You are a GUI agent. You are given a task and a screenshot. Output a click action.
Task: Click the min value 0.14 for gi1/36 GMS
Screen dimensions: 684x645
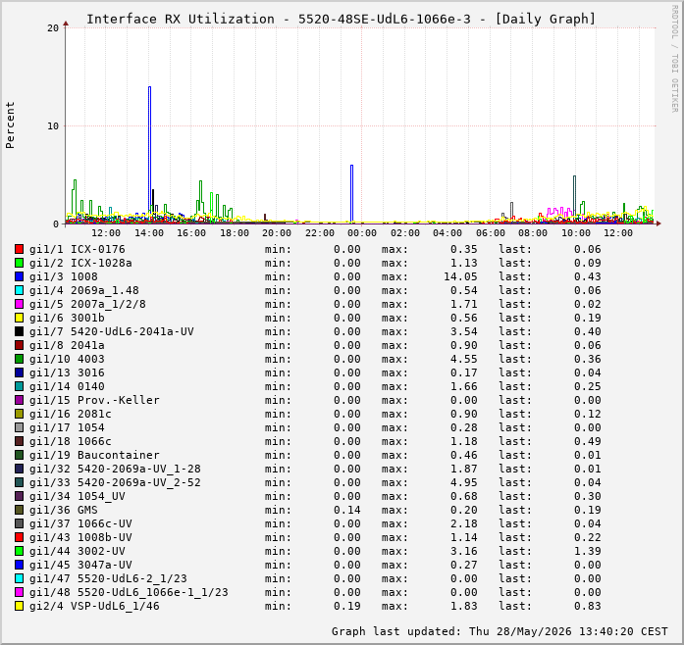pos(347,510)
